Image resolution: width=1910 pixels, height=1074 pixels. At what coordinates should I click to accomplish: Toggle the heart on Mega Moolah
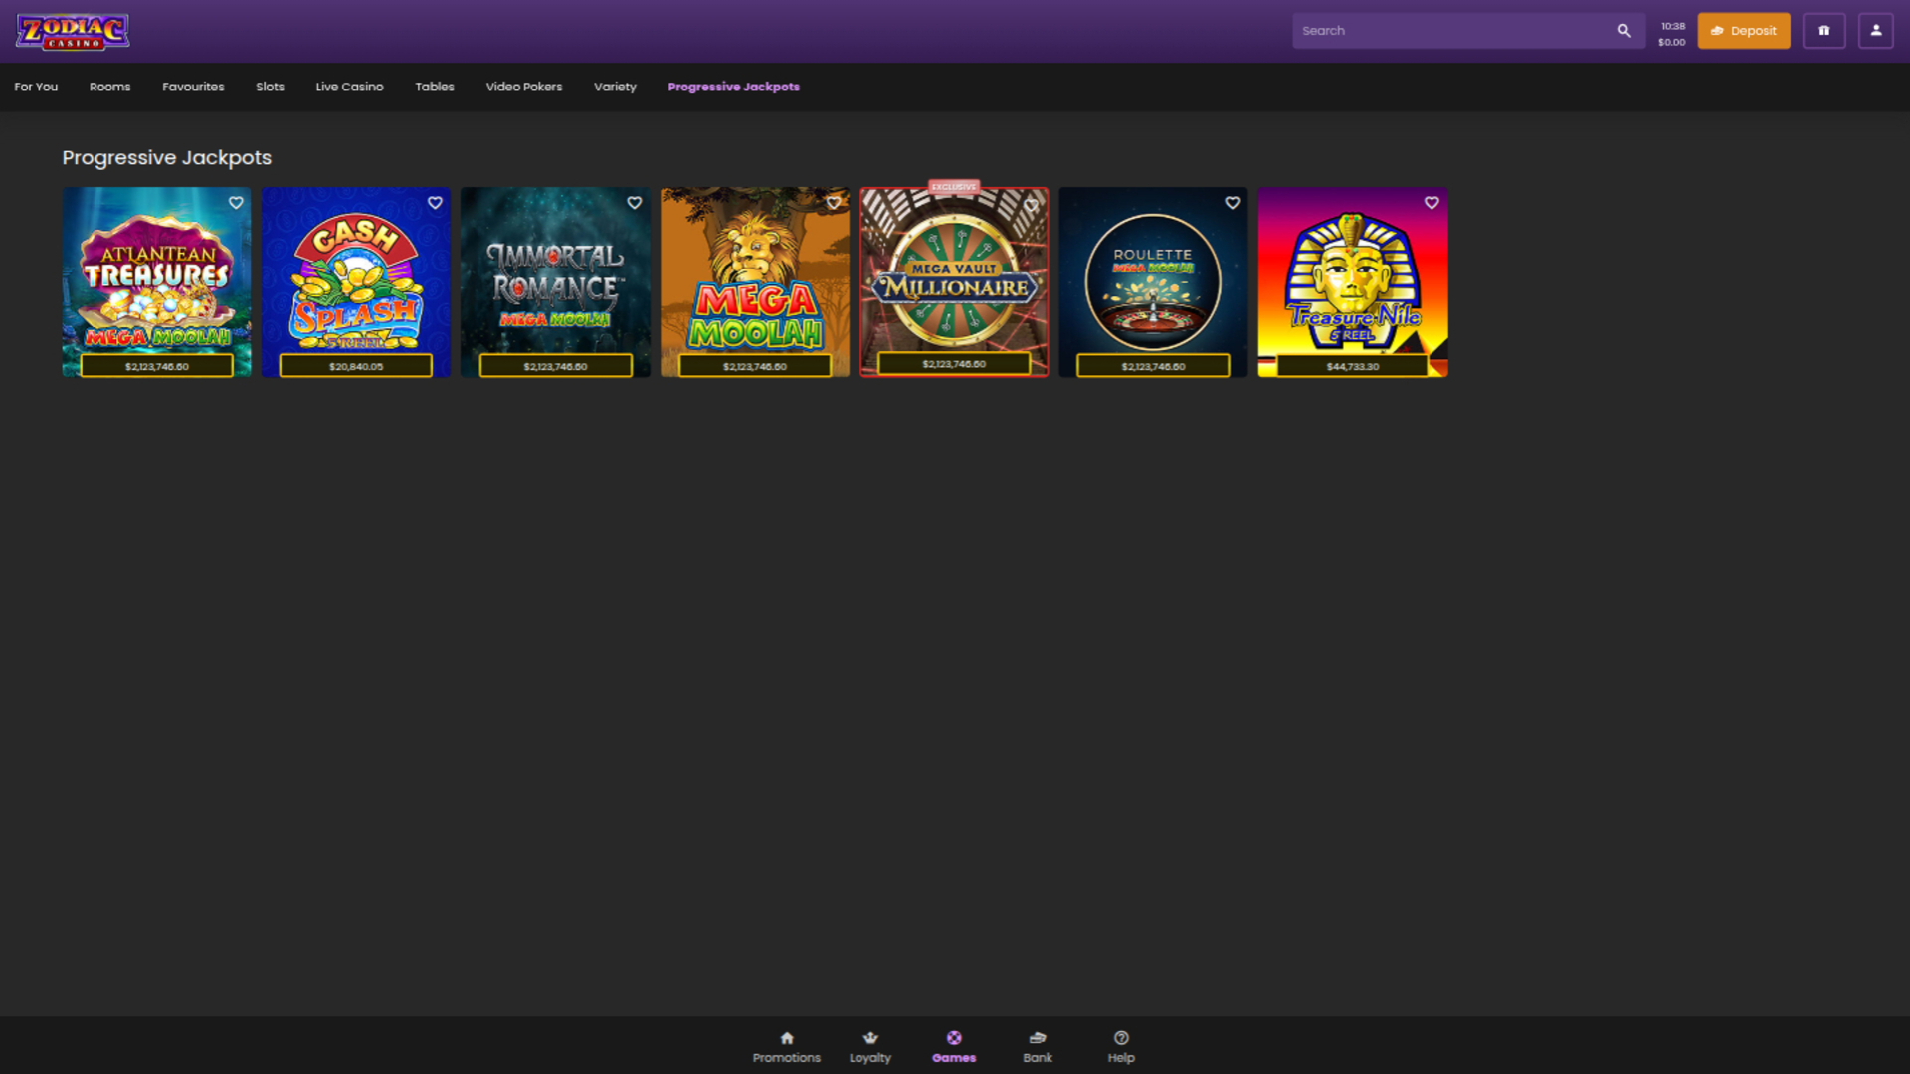click(834, 202)
